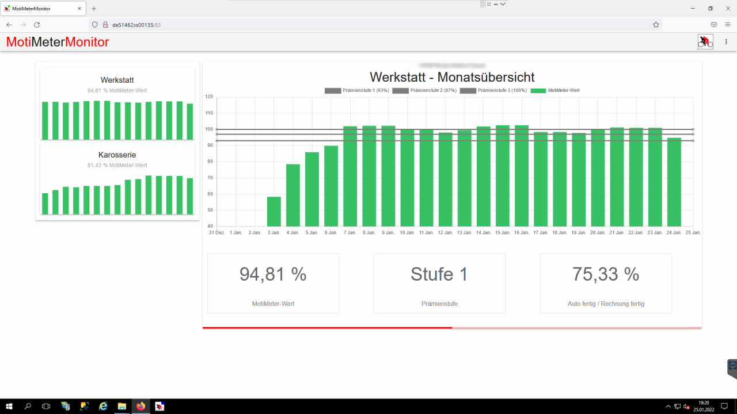Toggle the MotiMeter-Wert legend entry
The image size is (737, 414).
(x=557, y=90)
